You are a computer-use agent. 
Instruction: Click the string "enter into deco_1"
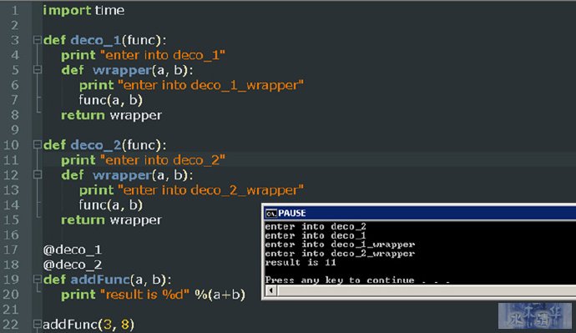[x=163, y=55]
